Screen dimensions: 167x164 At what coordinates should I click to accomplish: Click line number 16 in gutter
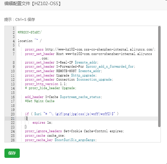[13, 97]
